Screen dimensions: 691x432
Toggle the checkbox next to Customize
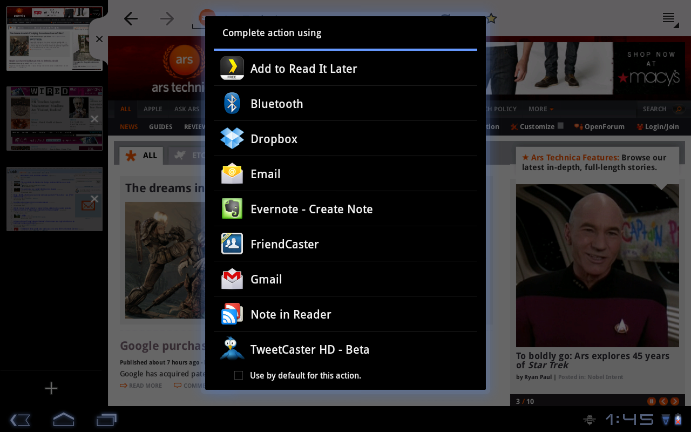[x=560, y=126]
